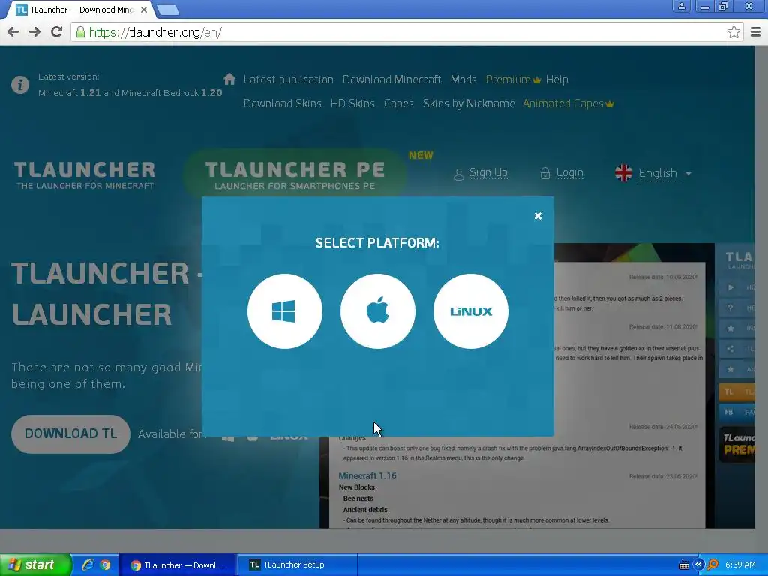768x576 pixels.
Task: Open the Help menu item
Action: [x=557, y=79]
